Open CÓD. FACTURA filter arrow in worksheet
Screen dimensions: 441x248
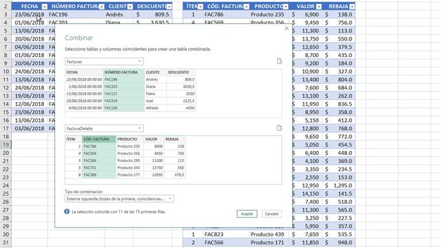tap(247, 6)
